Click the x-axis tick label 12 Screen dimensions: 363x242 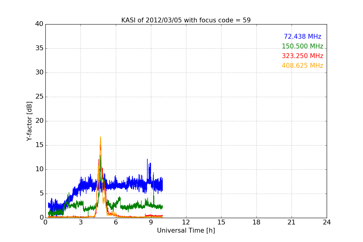[x=186, y=222]
